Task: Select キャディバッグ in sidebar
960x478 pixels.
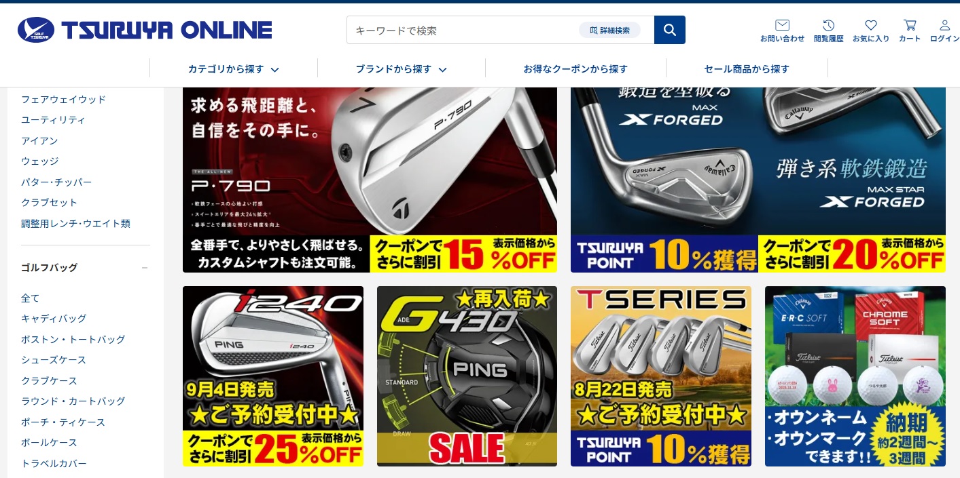Action: [54, 318]
